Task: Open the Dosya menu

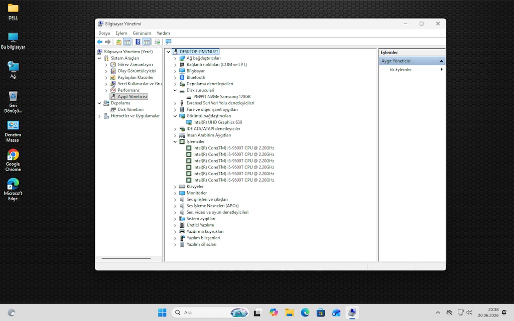Action: coord(104,33)
